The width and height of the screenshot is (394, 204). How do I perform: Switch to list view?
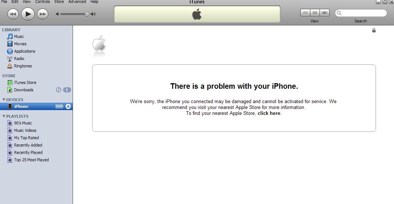click(x=305, y=13)
